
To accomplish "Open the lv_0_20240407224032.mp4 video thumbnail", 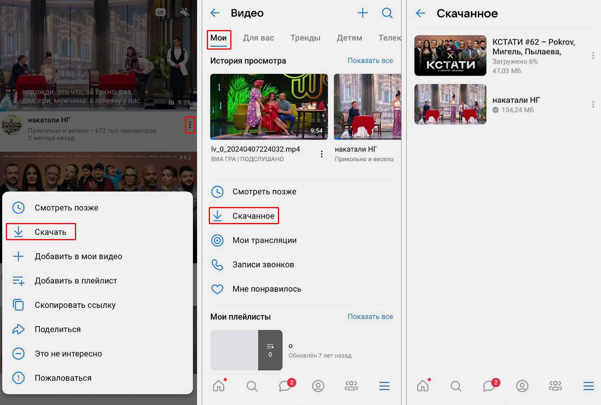I will coord(269,106).
